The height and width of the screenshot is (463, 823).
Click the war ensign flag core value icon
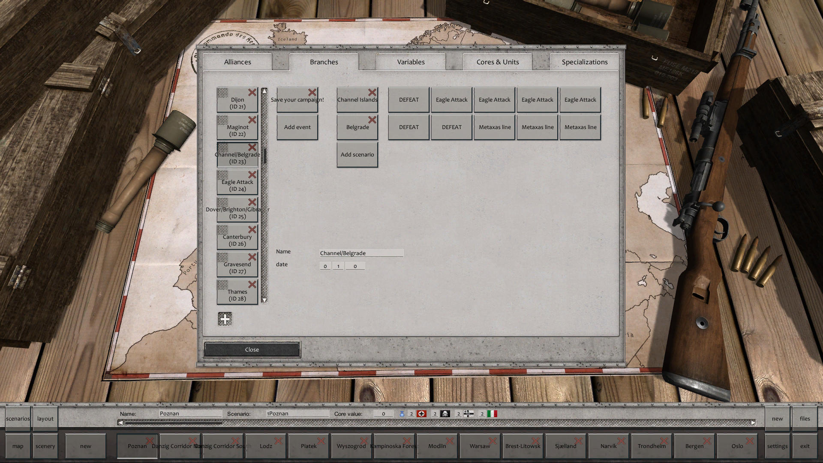(469, 414)
